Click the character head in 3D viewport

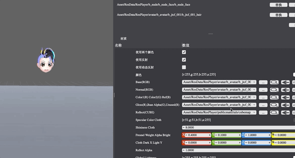[x=46, y=60]
